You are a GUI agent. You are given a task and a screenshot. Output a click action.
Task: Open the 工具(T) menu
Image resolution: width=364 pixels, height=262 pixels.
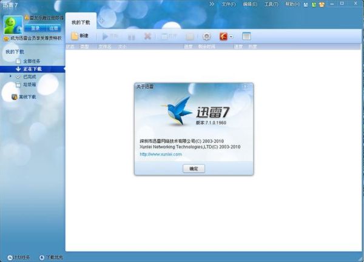[271, 4]
